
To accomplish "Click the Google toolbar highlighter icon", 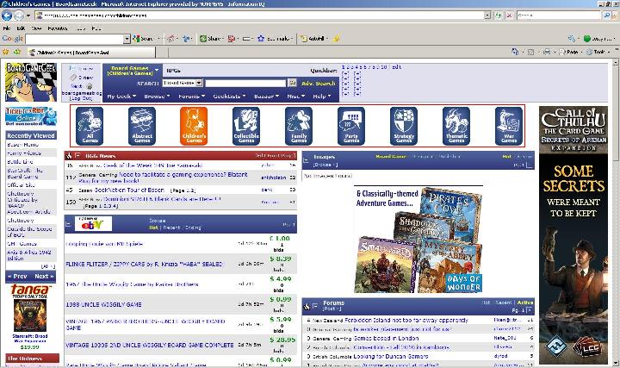I will pyautogui.click(x=337, y=39).
